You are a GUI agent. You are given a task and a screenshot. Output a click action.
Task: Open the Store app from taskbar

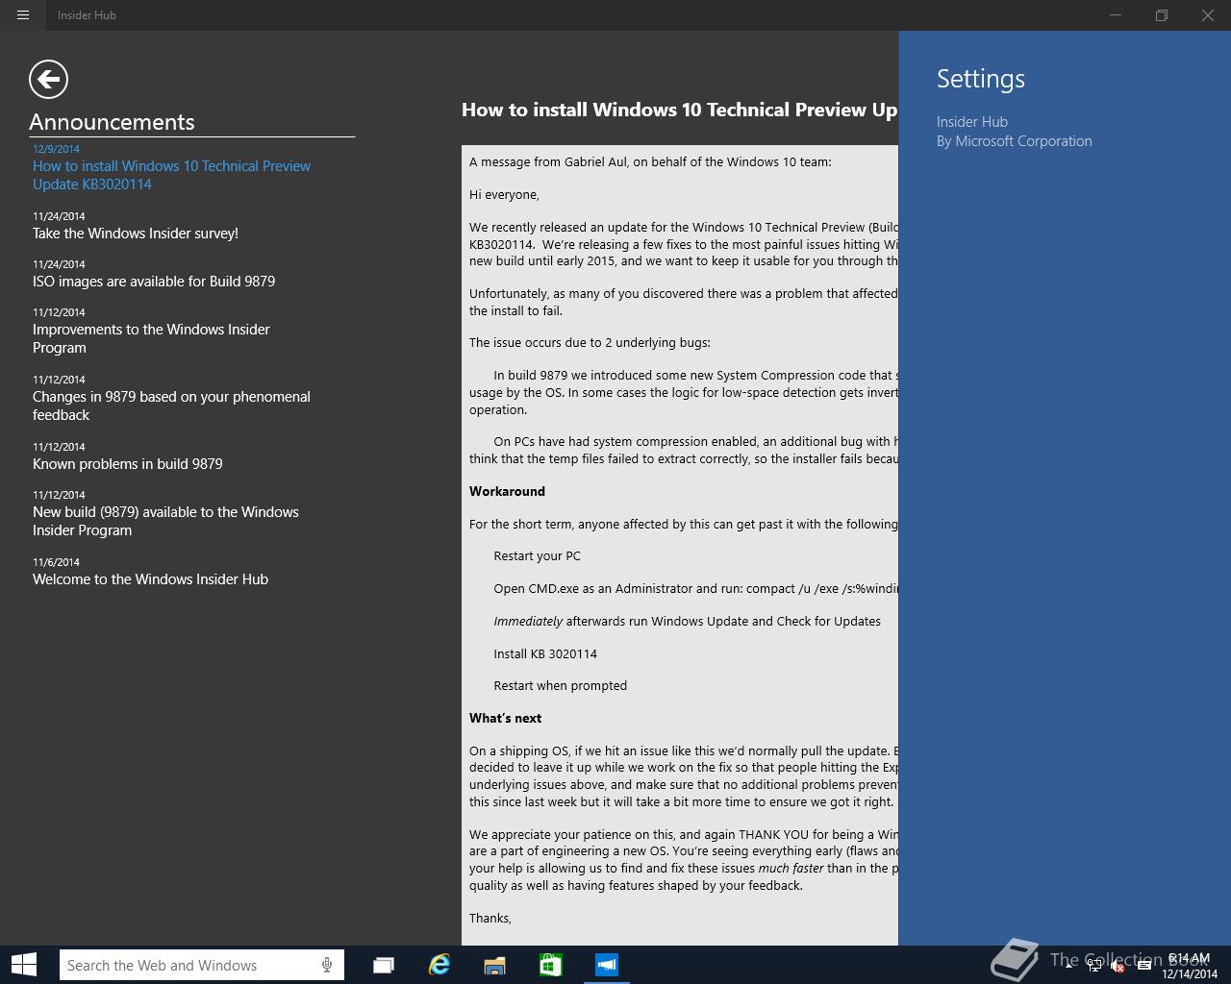pyautogui.click(x=550, y=965)
